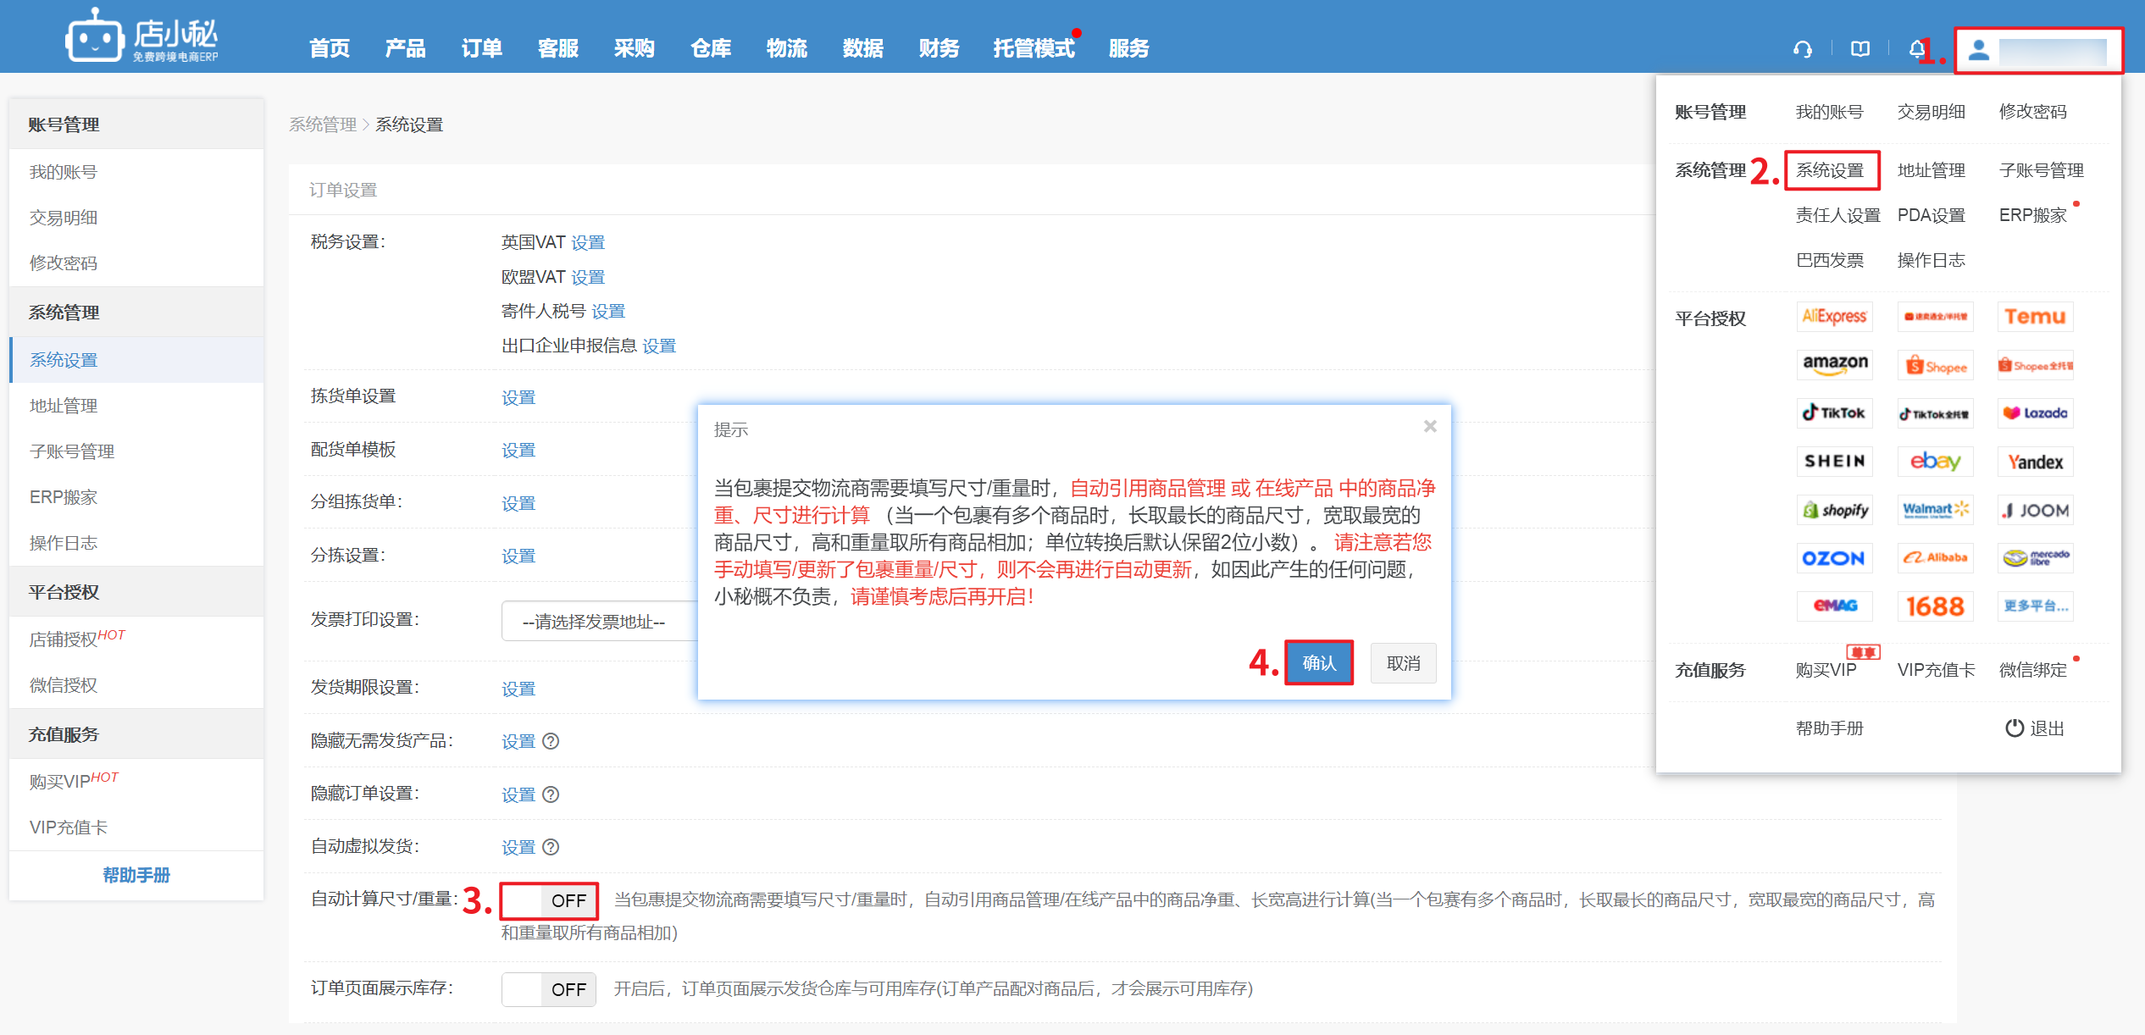This screenshot has width=2145, height=1035.
Task: Toggle 自动计算尺寸/重量 switch
Action: (x=549, y=900)
